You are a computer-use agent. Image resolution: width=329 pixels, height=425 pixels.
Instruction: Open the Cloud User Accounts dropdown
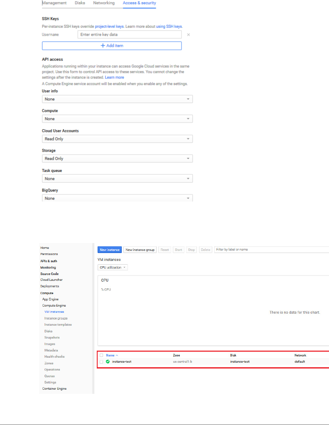117,139
